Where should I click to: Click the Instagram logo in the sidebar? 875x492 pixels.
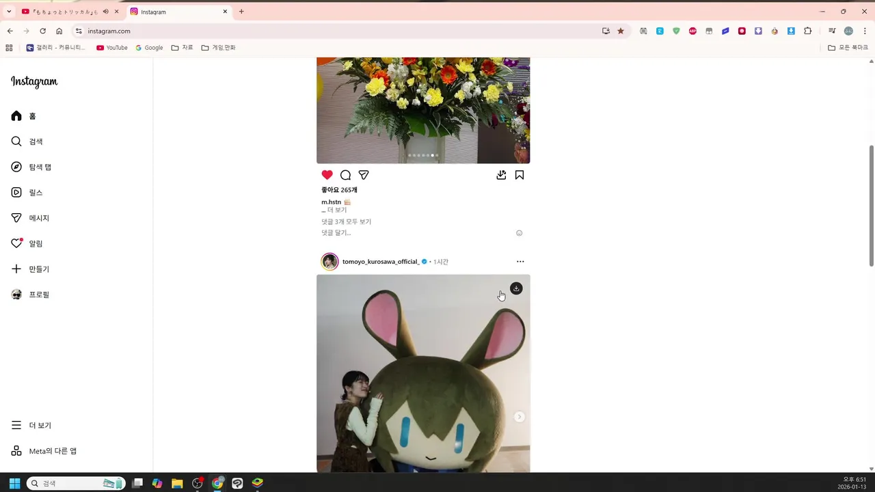34,82
